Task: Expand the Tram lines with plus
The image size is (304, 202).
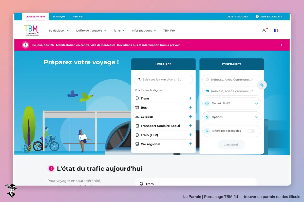Action: [191, 98]
